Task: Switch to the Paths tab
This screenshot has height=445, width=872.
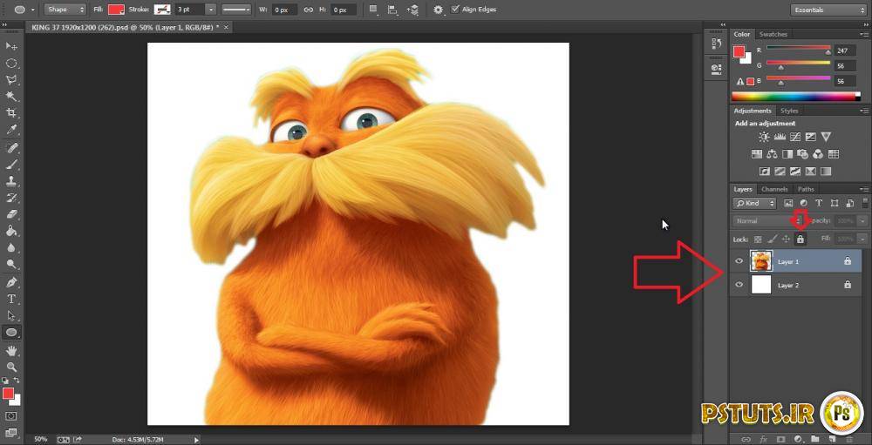Action: tap(806, 189)
